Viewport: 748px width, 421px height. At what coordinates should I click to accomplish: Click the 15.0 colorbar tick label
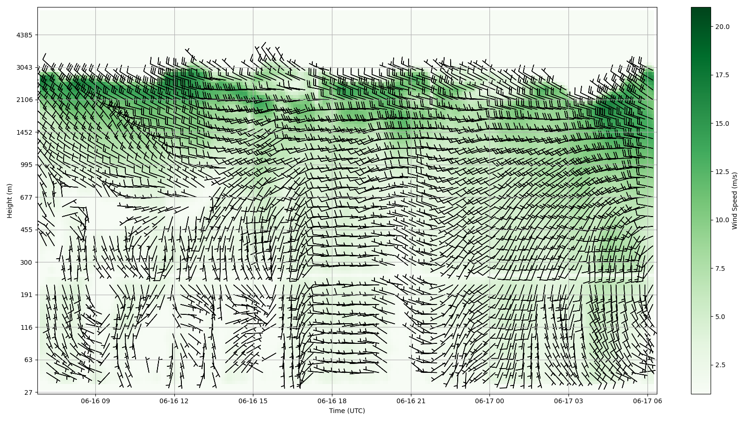(x=722, y=123)
